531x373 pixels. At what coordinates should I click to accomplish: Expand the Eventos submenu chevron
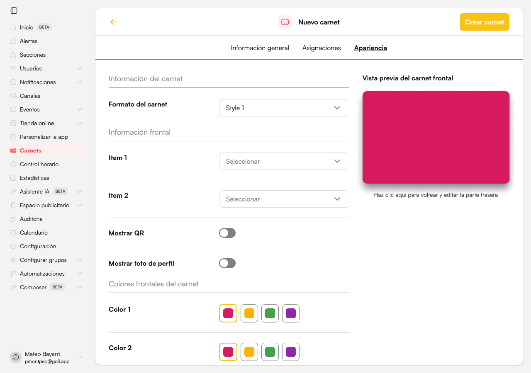pyautogui.click(x=80, y=109)
